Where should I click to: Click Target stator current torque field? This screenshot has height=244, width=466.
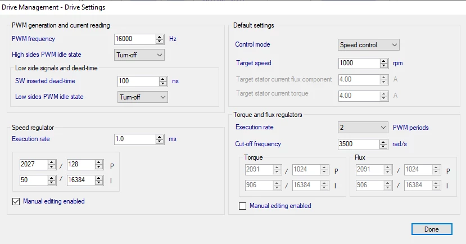coord(359,96)
